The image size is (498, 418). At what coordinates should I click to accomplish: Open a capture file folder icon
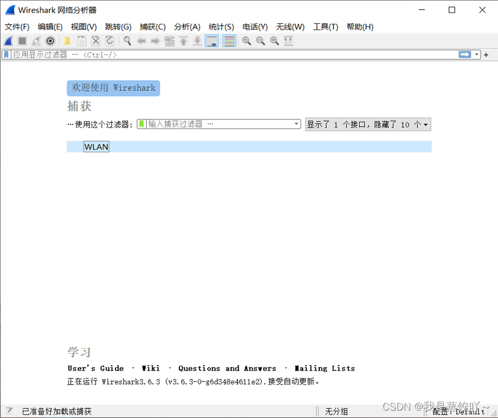67,41
